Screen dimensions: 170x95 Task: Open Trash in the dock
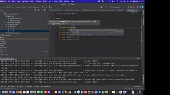140,92
